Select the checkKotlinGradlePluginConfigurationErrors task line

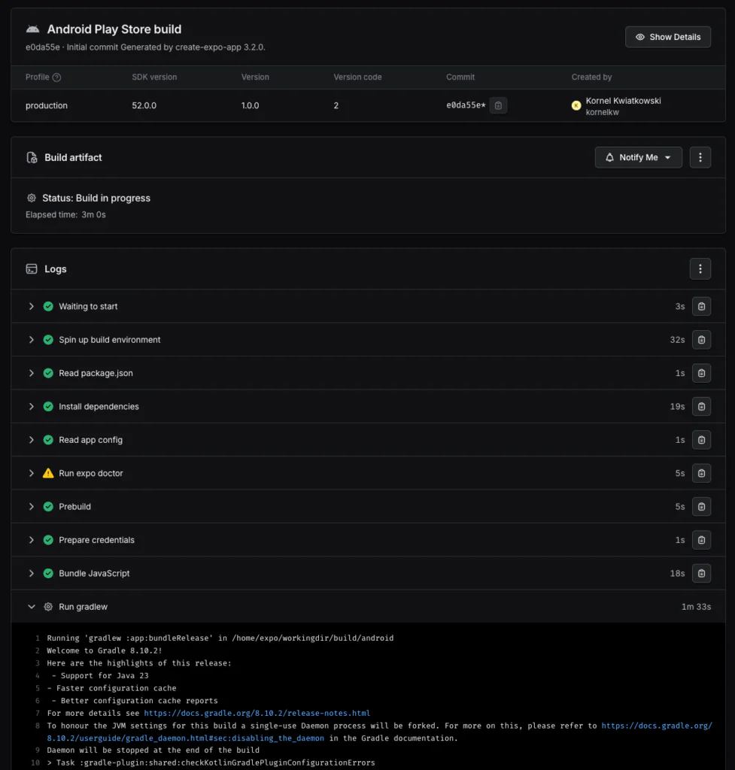click(211, 762)
